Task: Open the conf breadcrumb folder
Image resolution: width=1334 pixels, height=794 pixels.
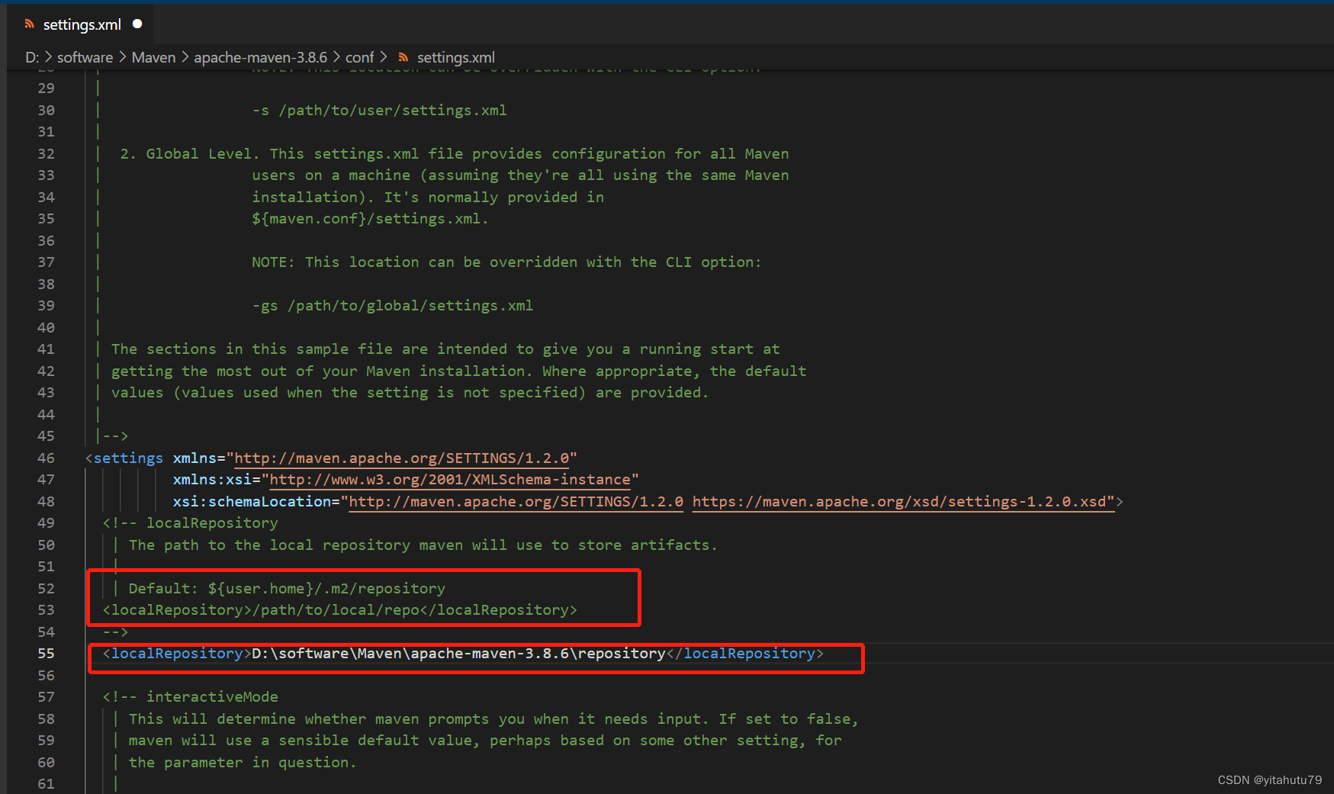Action: tap(359, 57)
